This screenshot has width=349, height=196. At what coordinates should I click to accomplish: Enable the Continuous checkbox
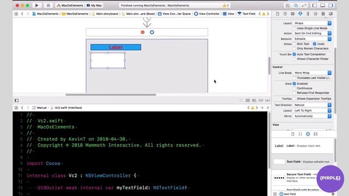click(294, 88)
